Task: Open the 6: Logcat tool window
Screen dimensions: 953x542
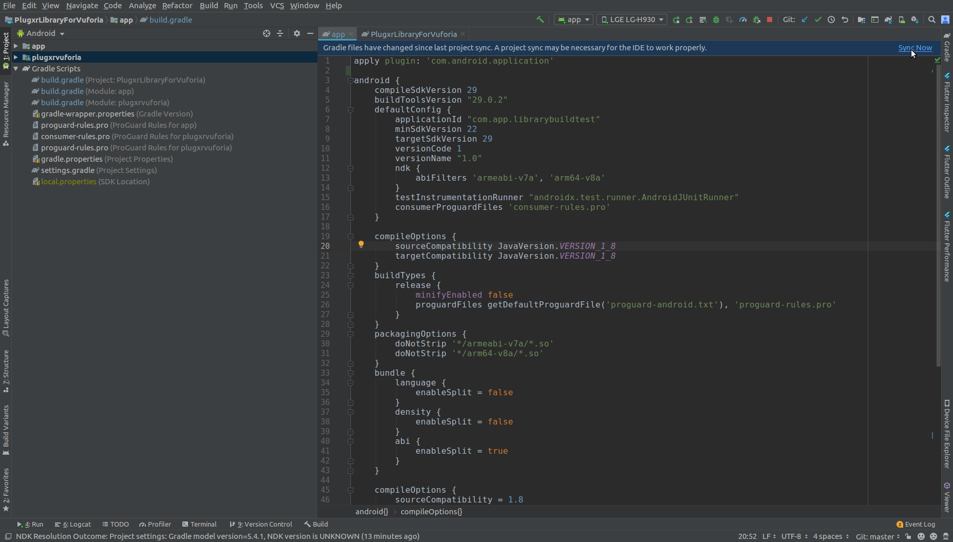Action: click(x=72, y=525)
